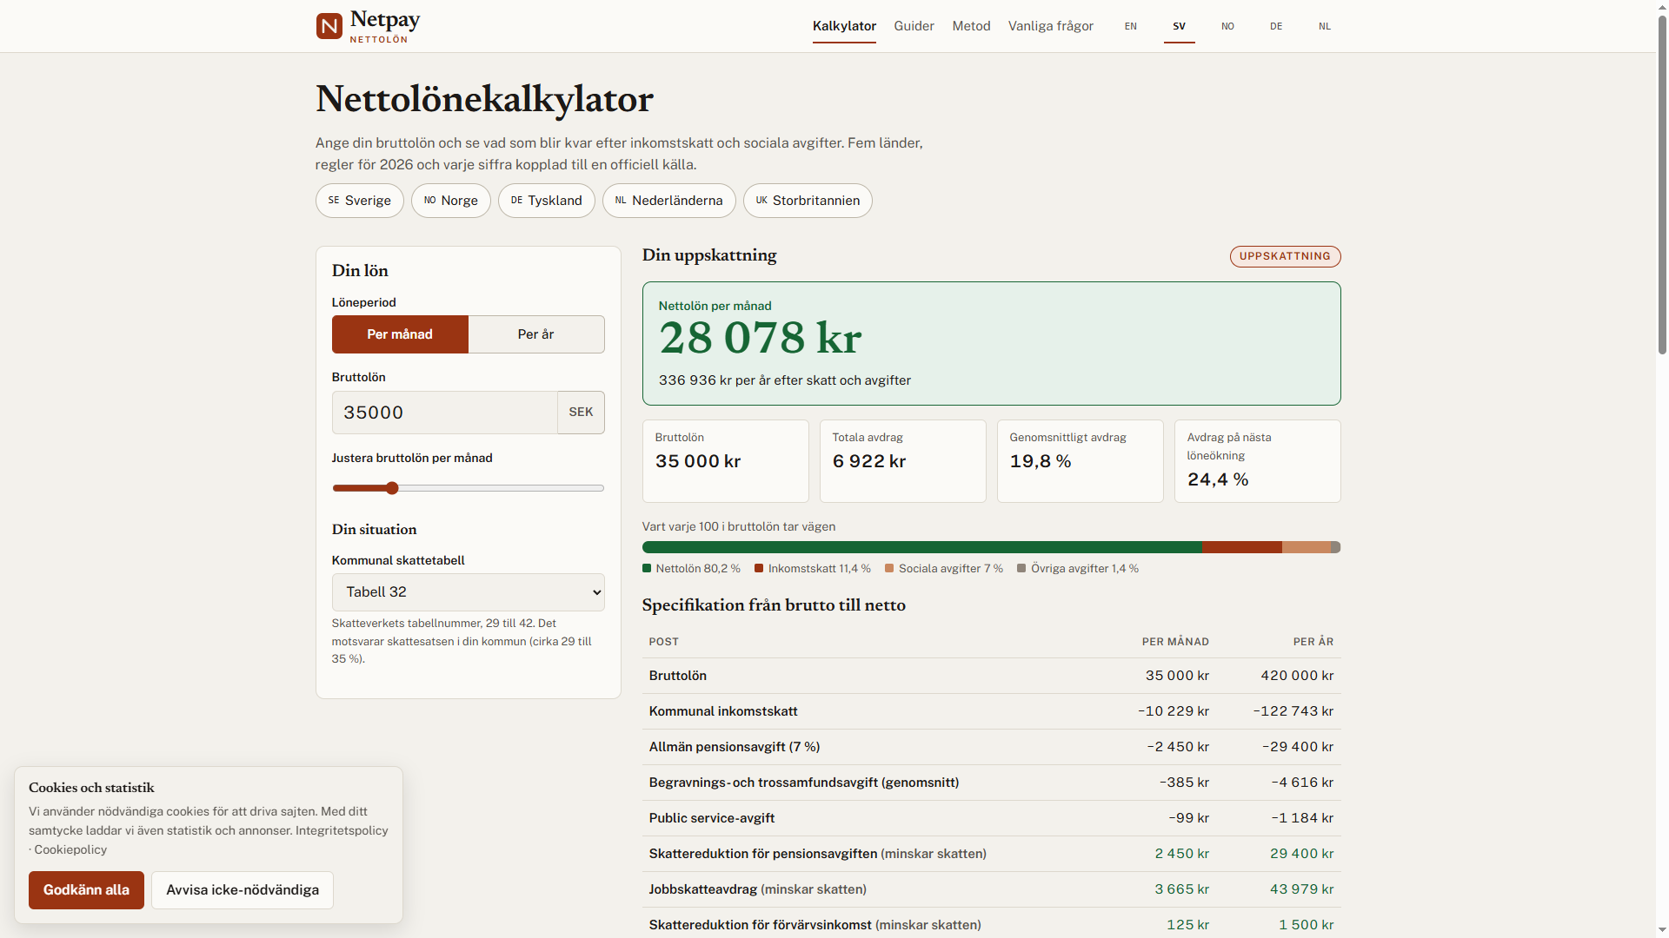1669x938 pixels.
Task: Click the UPPSKATTNING badge
Action: [1285, 256]
